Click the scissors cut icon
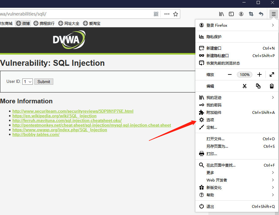The width and height of the screenshot is (279, 215). [245, 86]
